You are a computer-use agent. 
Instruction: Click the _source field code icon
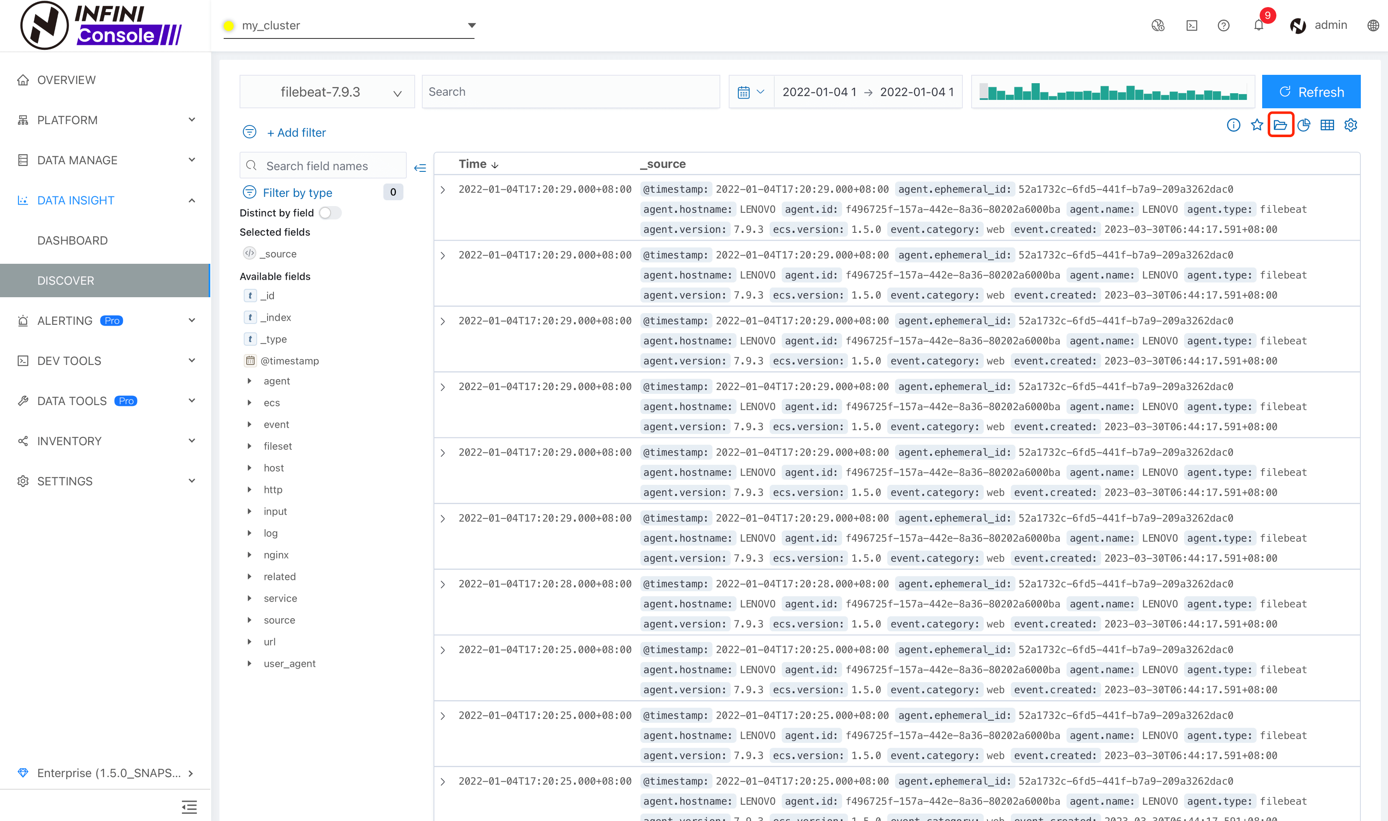(250, 253)
